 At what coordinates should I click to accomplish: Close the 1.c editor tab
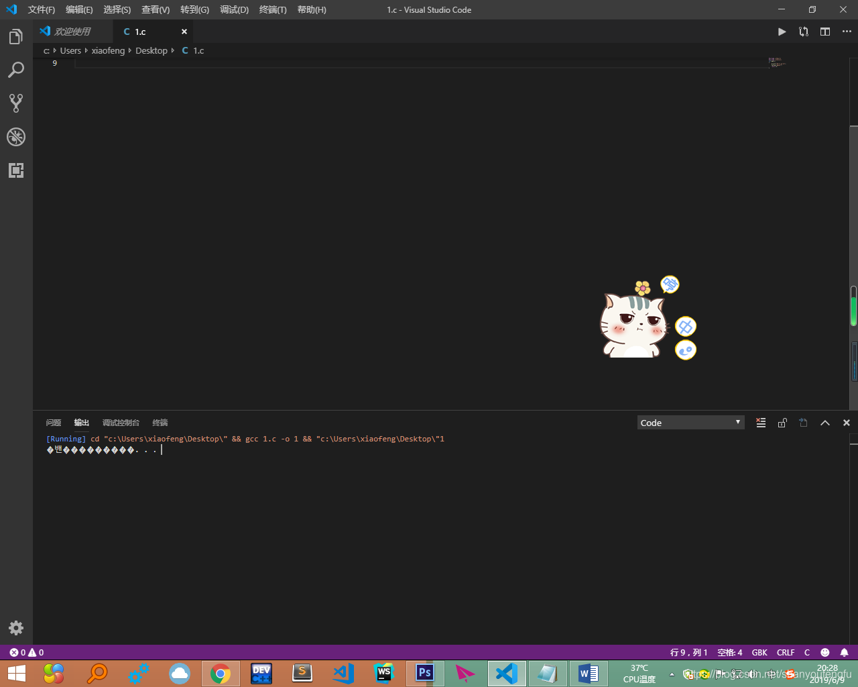click(x=184, y=32)
